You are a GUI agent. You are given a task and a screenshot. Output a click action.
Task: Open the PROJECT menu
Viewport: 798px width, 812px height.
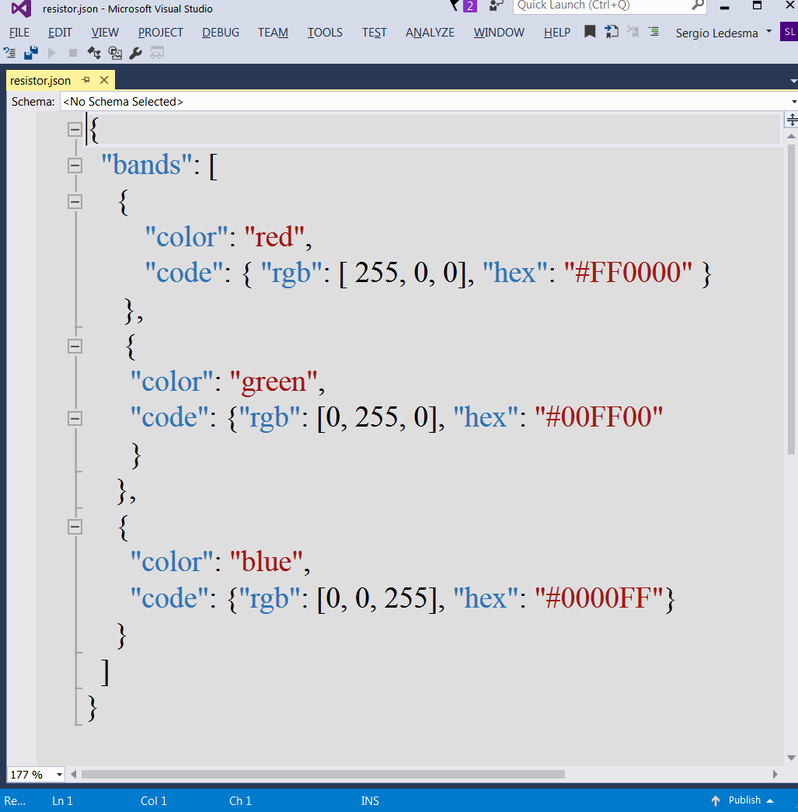(161, 32)
